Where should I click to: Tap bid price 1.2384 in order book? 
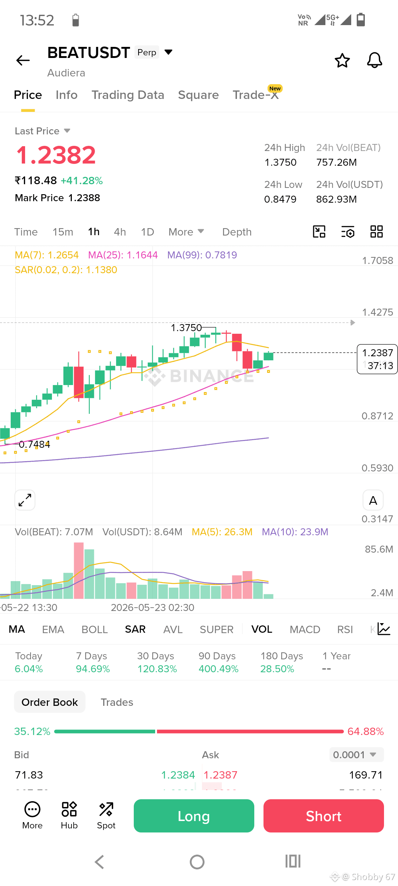click(x=178, y=775)
